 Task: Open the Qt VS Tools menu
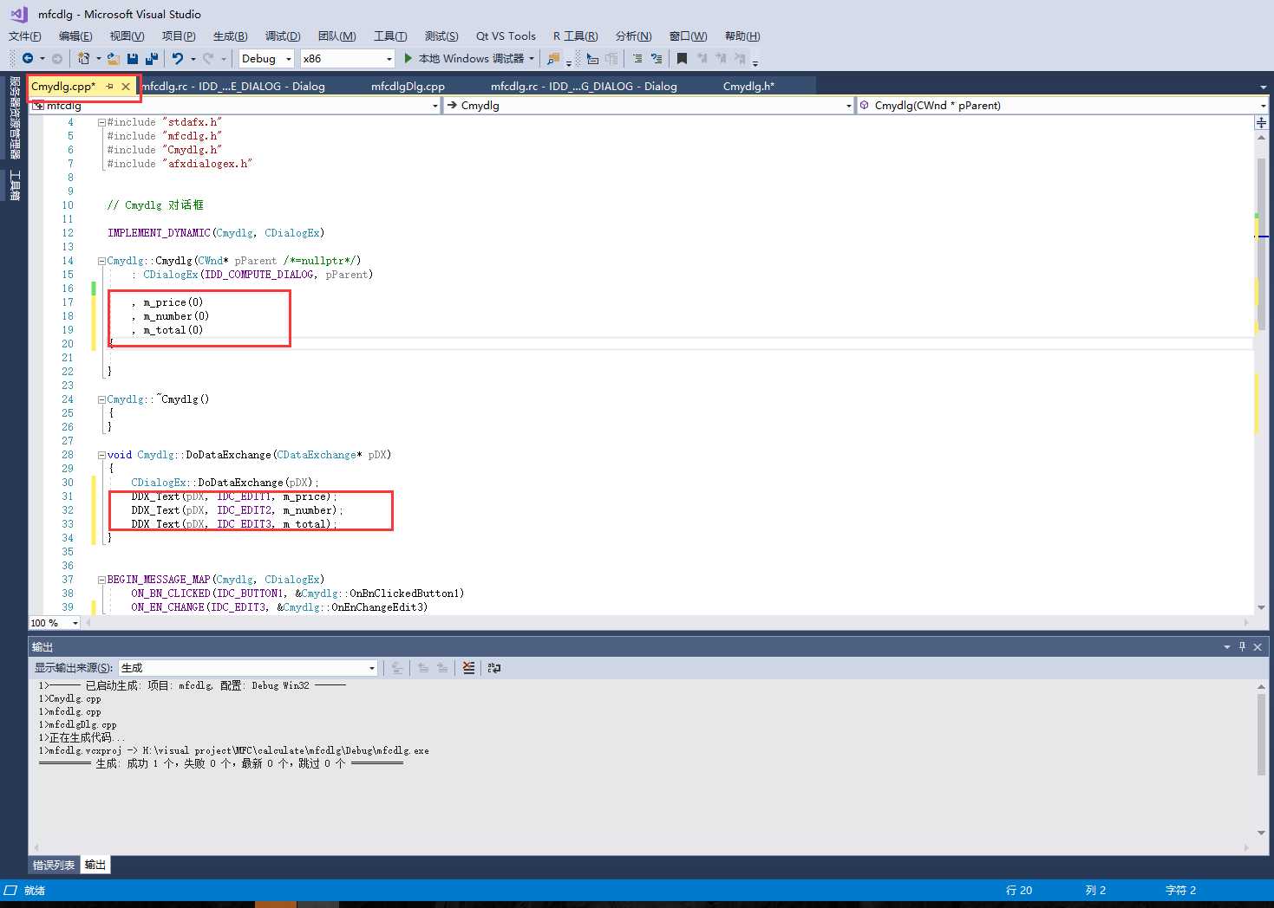pyautogui.click(x=506, y=36)
